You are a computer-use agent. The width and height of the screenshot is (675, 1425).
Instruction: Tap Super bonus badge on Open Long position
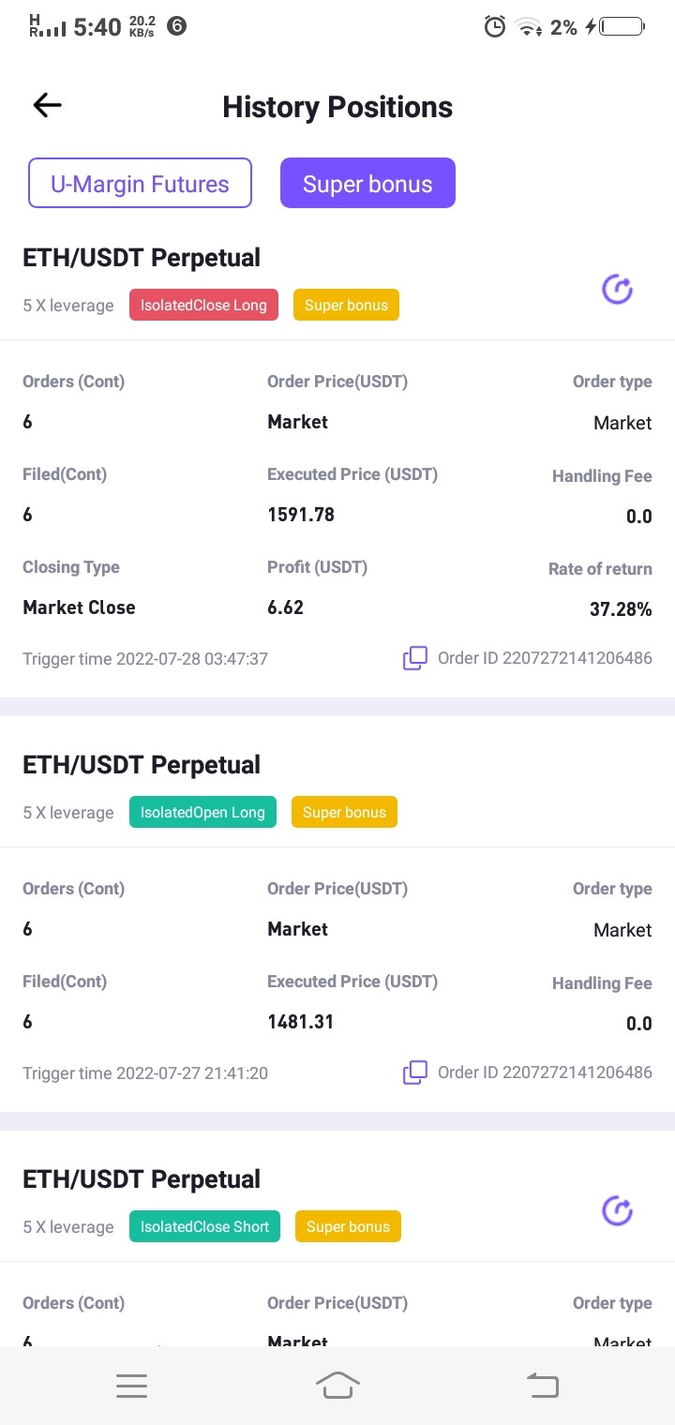tap(344, 812)
